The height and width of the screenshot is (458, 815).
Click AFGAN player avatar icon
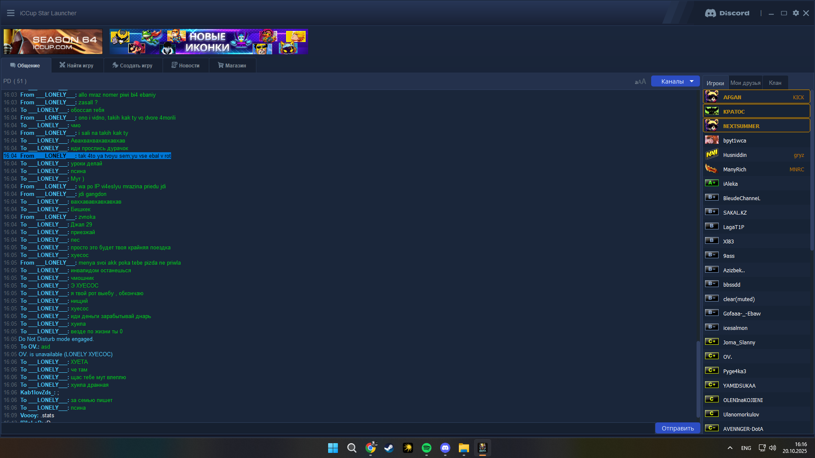712,97
